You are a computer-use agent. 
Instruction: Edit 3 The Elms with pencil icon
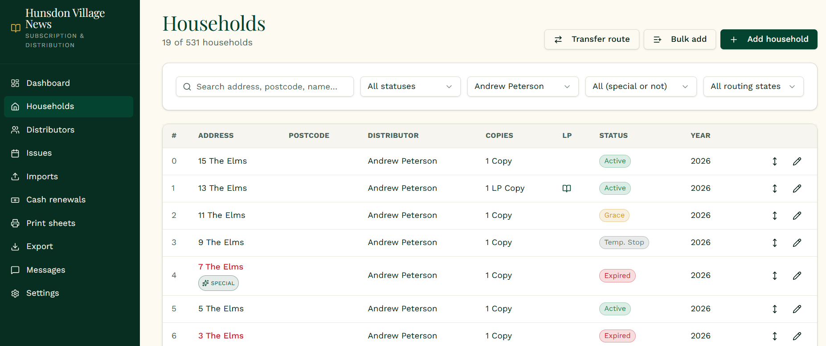797,336
